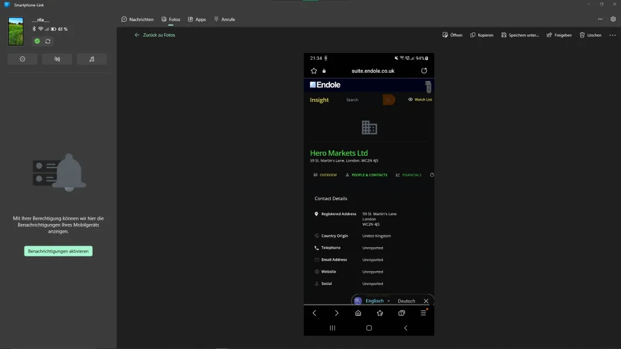Screen dimensions: 621x349
Task: Open the Nachrichten tab
Action: click(x=137, y=19)
